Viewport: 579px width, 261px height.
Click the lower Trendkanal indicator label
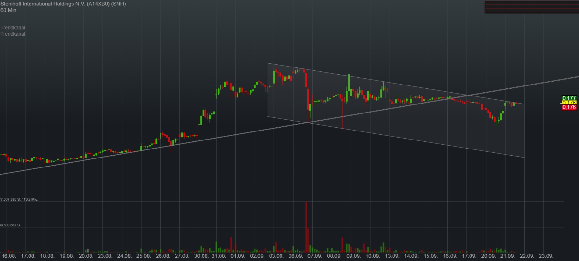tap(13, 34)
